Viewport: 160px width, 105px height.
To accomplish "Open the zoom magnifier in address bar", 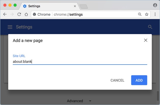I will (140, 14).
